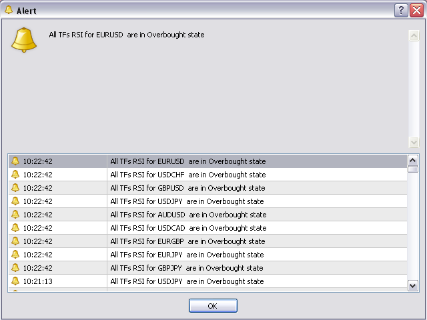Select the EURGBP overbought alert text

pyautogui.click(x=187, y=241)
